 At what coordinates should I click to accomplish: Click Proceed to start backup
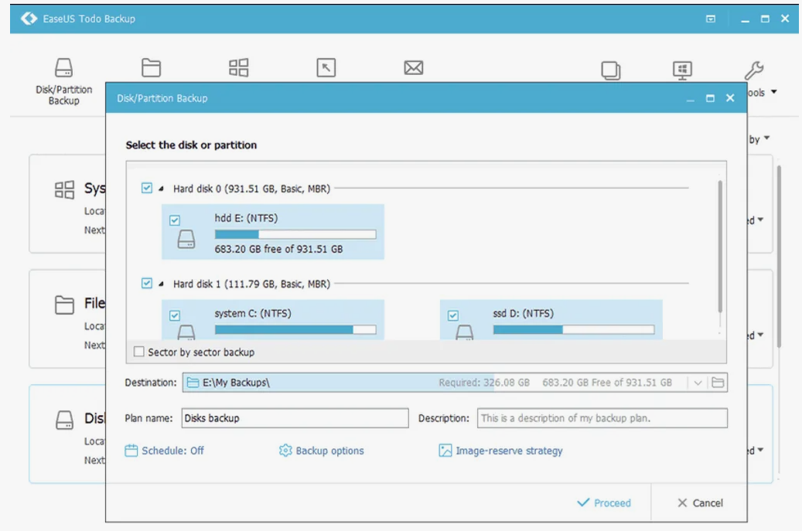(604, 503)
